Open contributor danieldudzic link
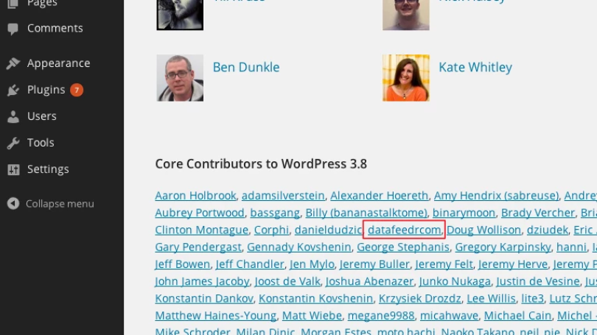The image size is (597, 335). 328,230
